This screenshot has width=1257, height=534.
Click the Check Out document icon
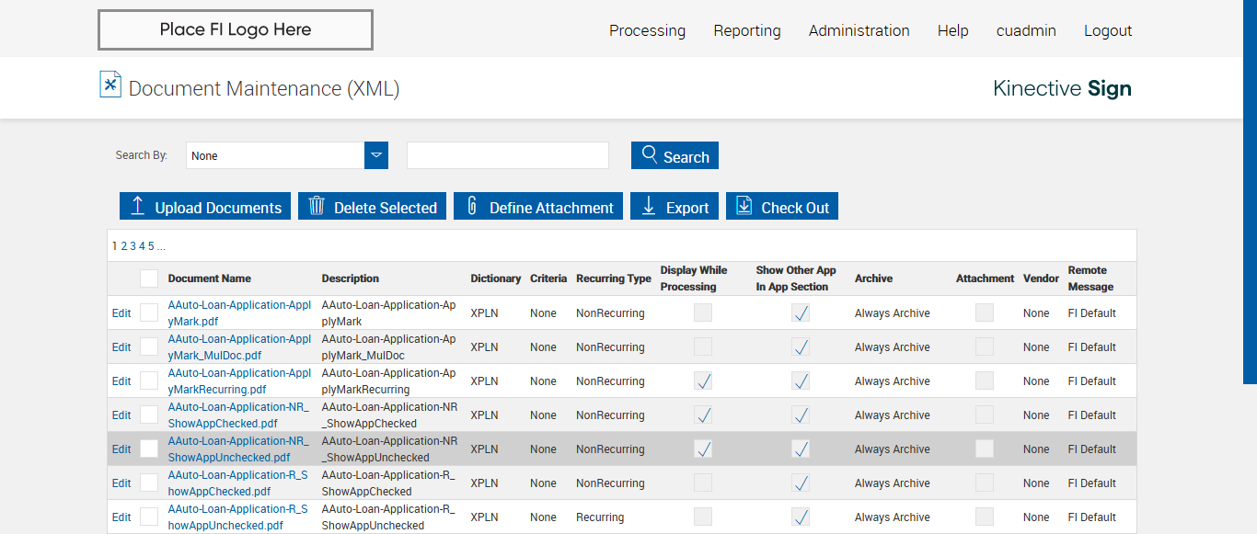(x=744, y=206)
